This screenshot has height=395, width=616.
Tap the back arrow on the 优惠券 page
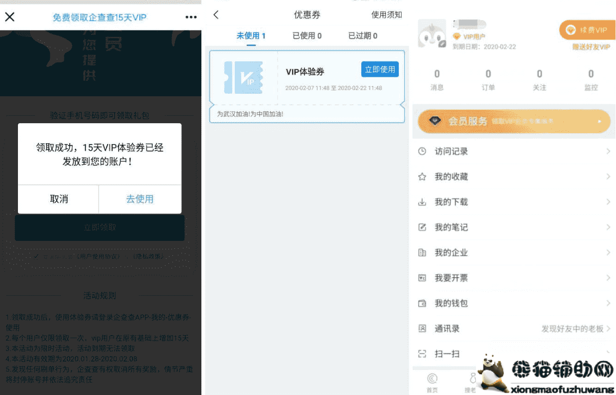pyautogui.click(x=215, y=14)
